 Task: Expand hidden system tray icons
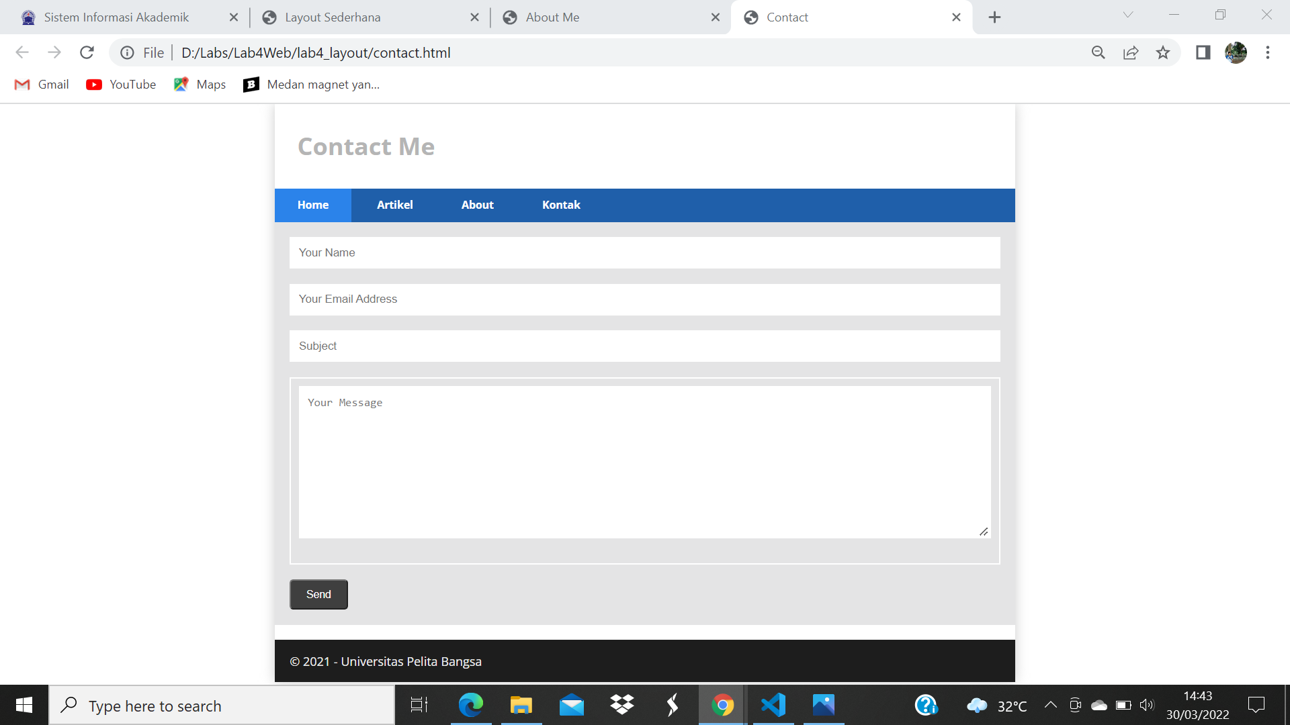tap(1051, 705)
